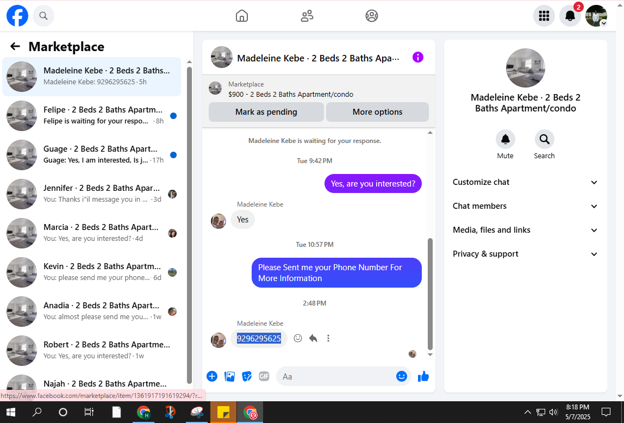
Task: Open Jennifer conversation in list
Action: [91, 194]
